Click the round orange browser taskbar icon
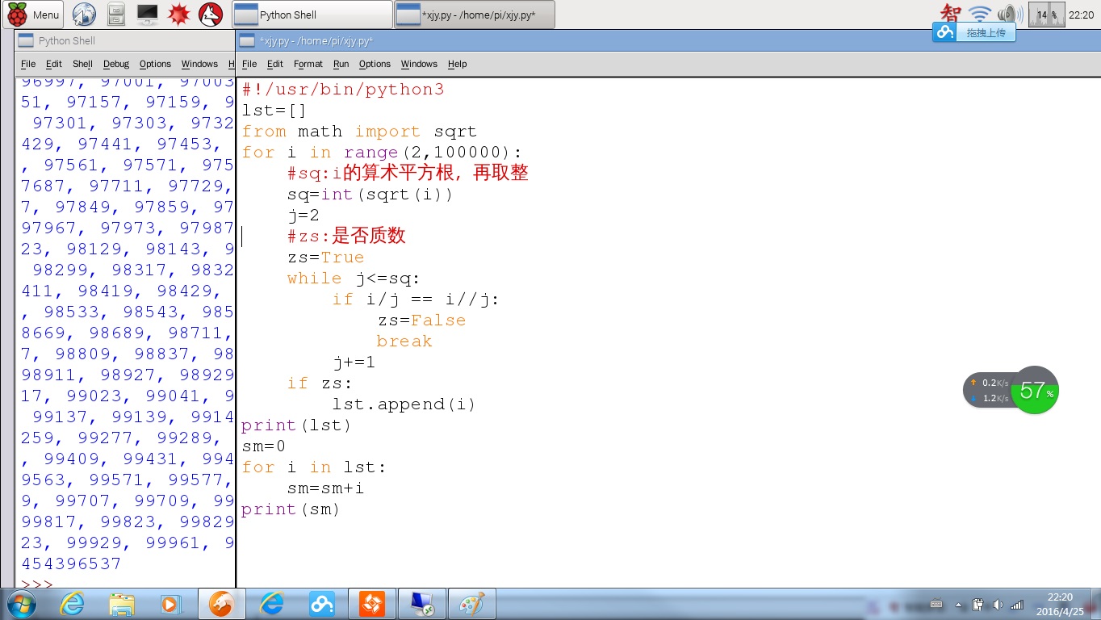The height and width of the screenshot is (620, 1101). click(x=220, y=604)
